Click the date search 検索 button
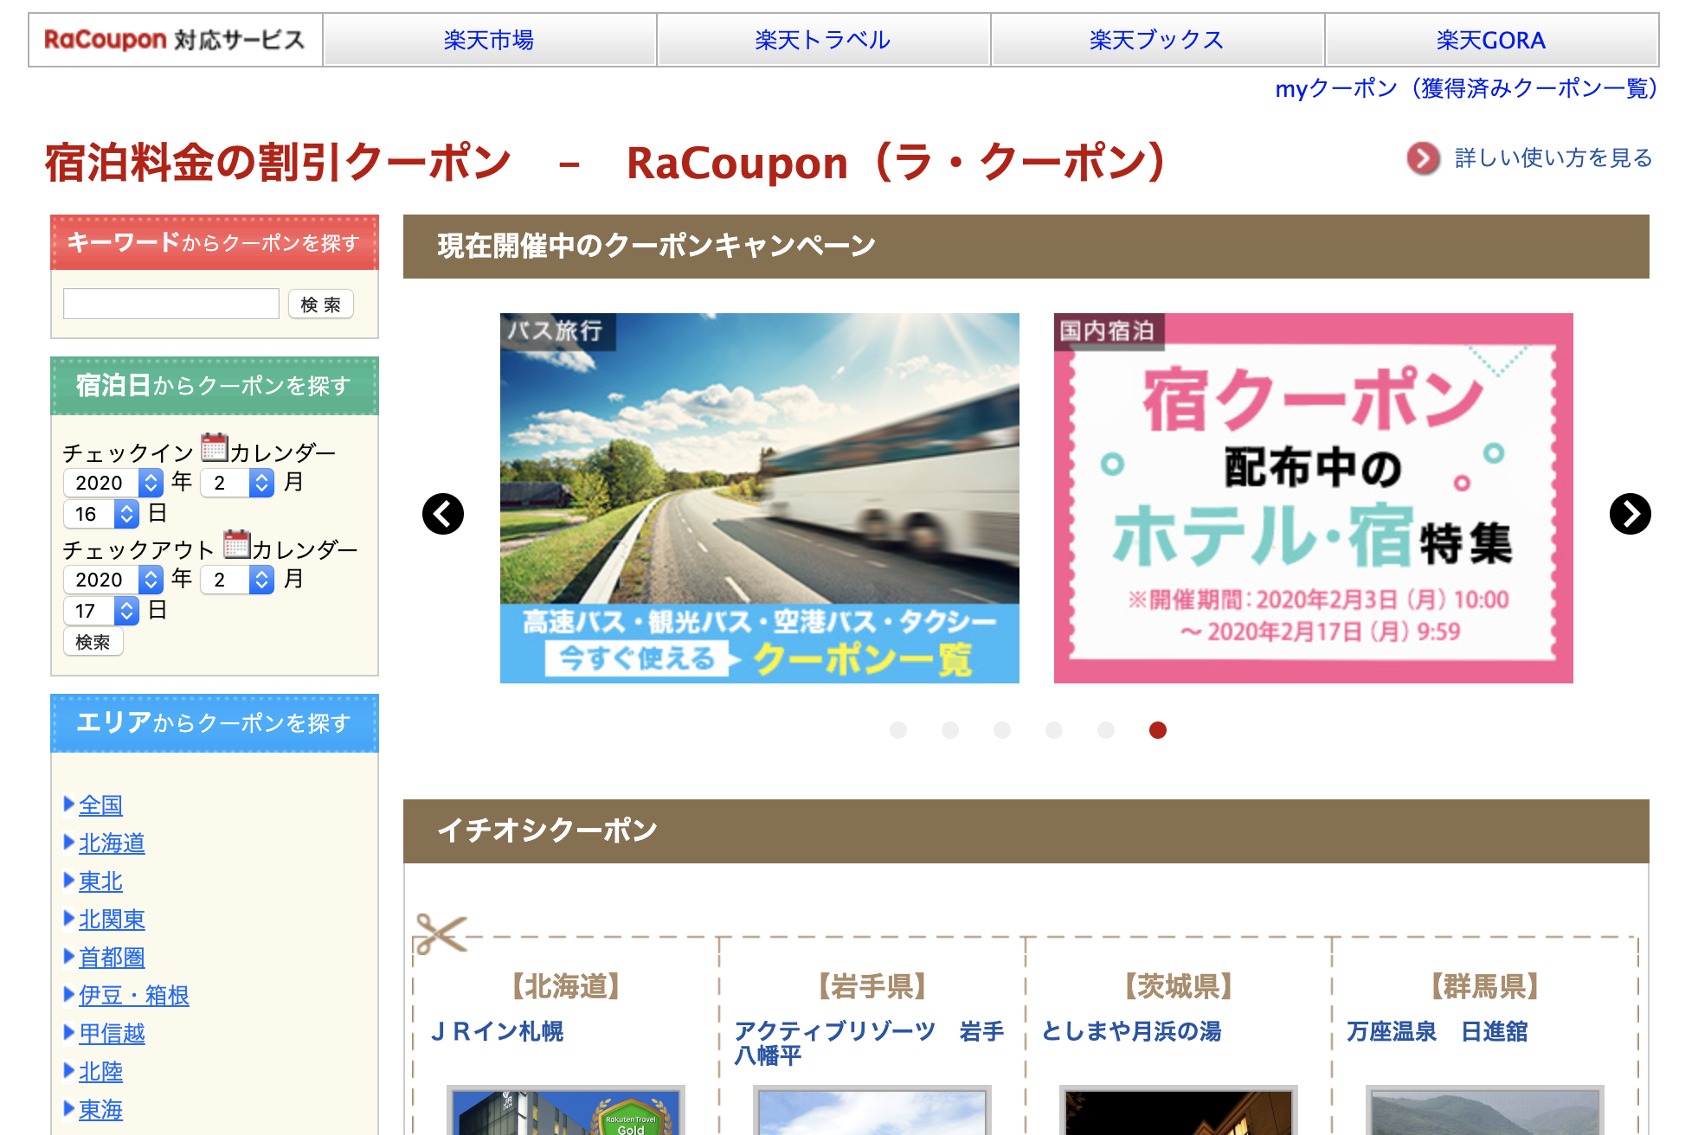This screenshot has height=1135, width=1698. pyautogui.click(x=93, y=642)
